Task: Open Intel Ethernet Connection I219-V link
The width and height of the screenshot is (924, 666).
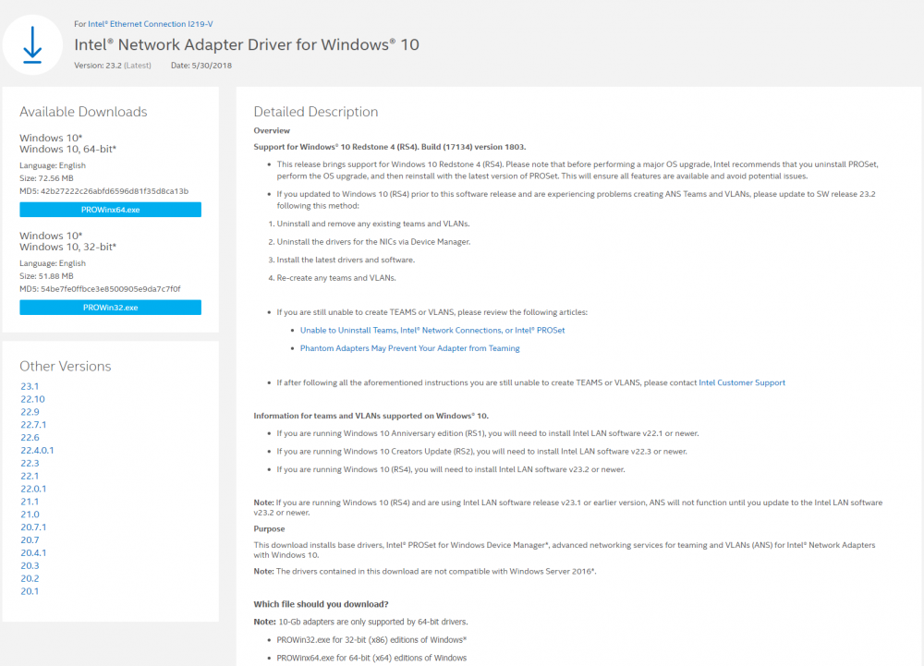Action: point(151,24)
